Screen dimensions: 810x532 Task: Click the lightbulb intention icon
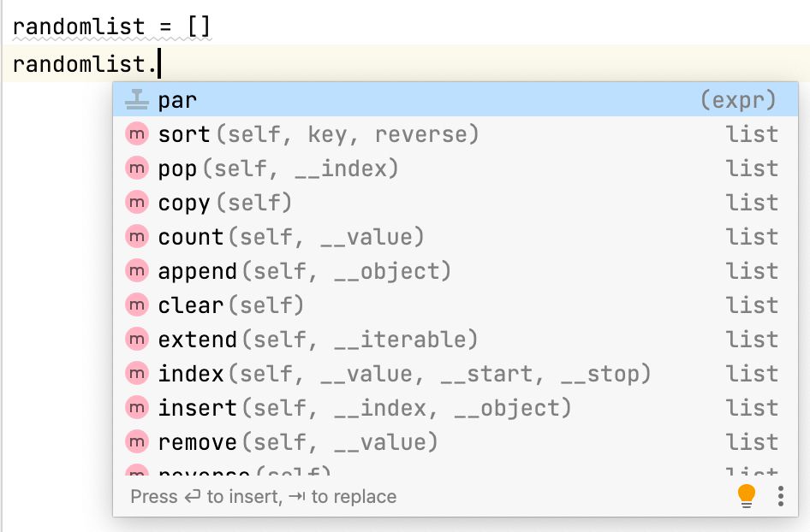747,496
